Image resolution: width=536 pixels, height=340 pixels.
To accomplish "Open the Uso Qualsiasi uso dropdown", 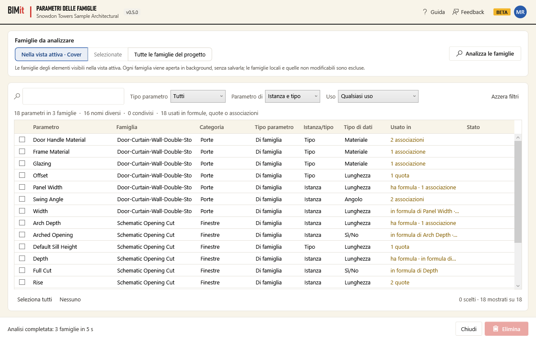I will pyautogui.click(x=378, y=96).
